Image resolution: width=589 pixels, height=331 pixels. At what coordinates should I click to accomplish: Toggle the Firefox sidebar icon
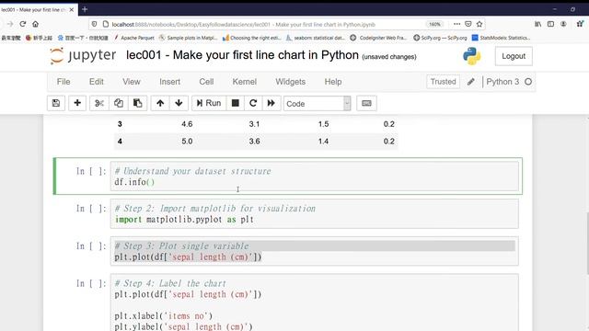point(550,24)
